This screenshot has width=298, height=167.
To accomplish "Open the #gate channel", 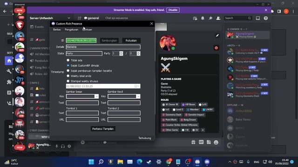I will pyautogui.click(x=39, y=39).
